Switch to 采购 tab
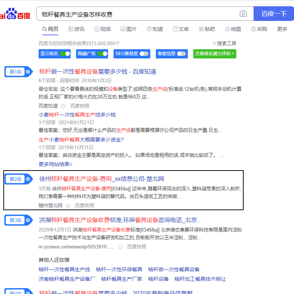This screenshot has height=294, width=294. coord(259,29)
